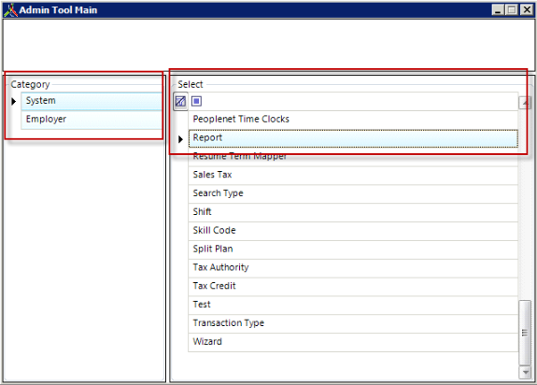This screenshot has width=537, height=385.
Task: Select the Tax Credit row
Action: click(x=353, y=286)
